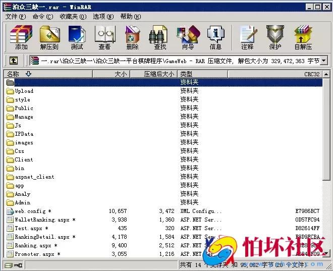Click the drive icon in status bar
The height and width of the screenshot is (271, 333).
8,265
